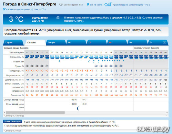The image size is (172, 134).
Task: Click the rain drop icon at hour 09
Action: click(59, 61)
